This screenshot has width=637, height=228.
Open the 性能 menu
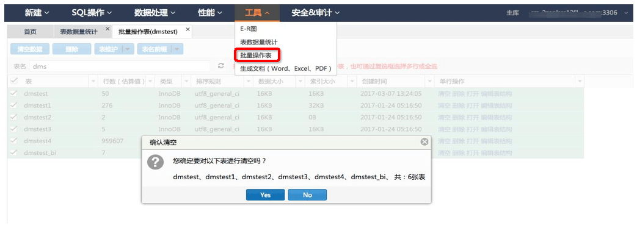(210, 13)
